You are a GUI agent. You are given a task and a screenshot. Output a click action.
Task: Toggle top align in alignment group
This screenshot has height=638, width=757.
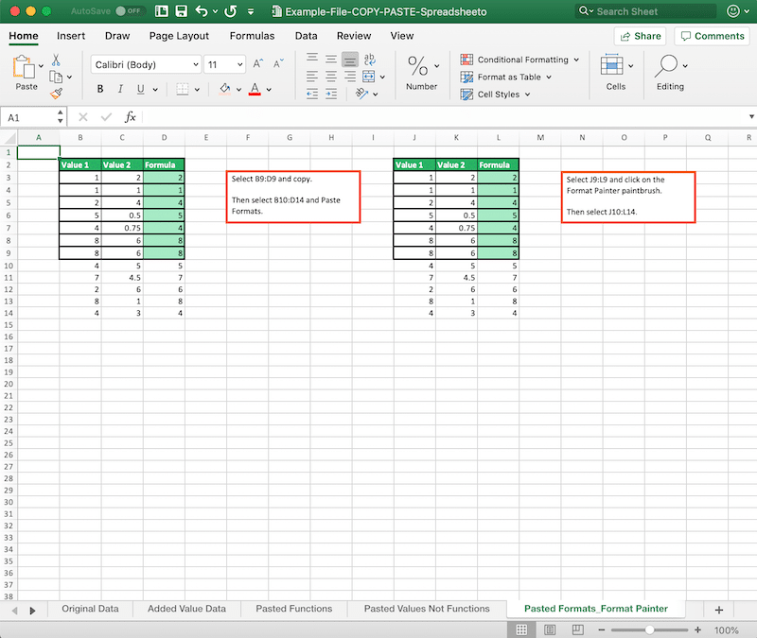point(312,60)
